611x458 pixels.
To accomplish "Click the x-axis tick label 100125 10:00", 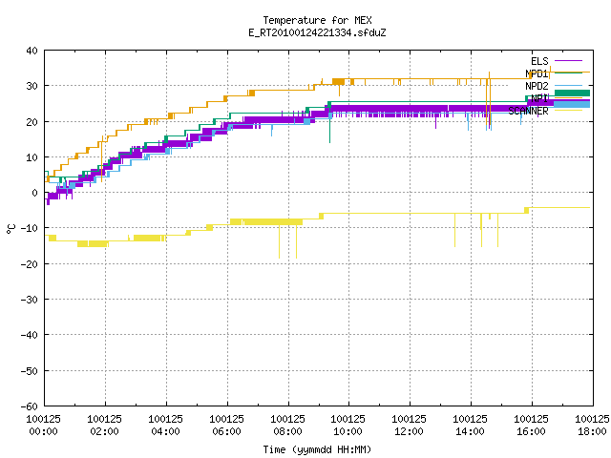I will [348, 426].
